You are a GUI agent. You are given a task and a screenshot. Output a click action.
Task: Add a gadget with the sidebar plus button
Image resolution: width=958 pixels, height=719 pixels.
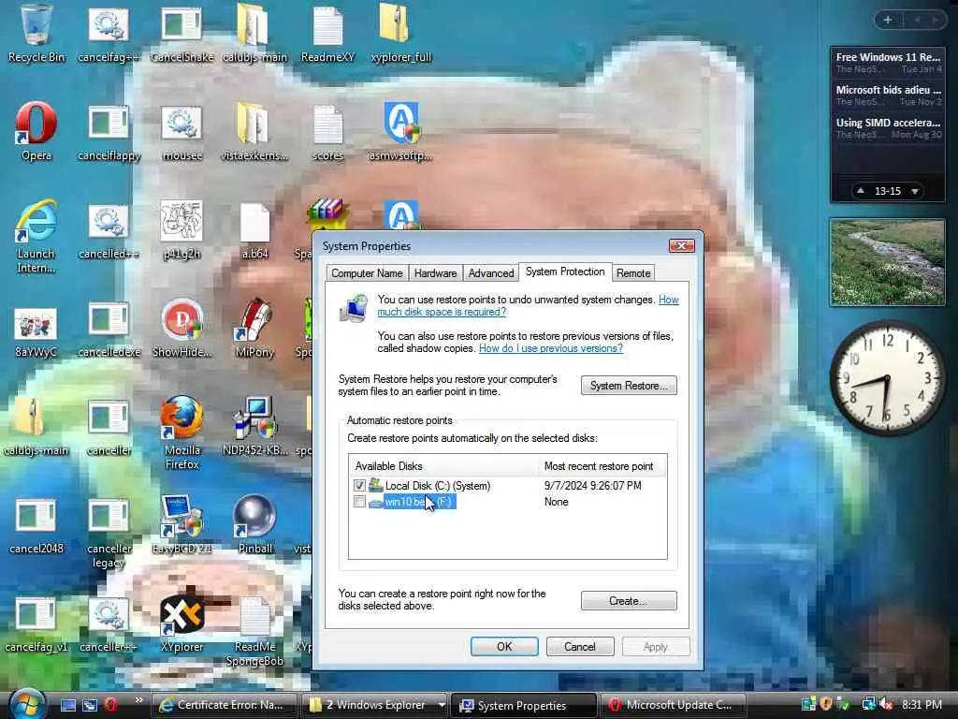888,20
